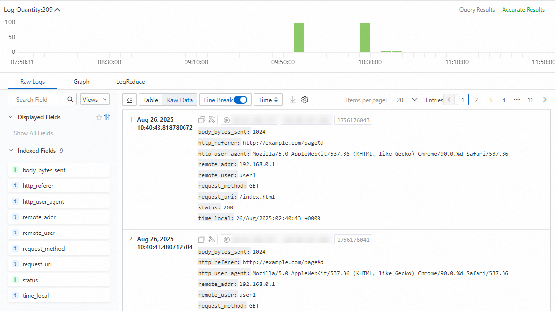Screen dimensions: 556x311
Task: Open the Time sort dropdown
Action: (x=268, y=100)
